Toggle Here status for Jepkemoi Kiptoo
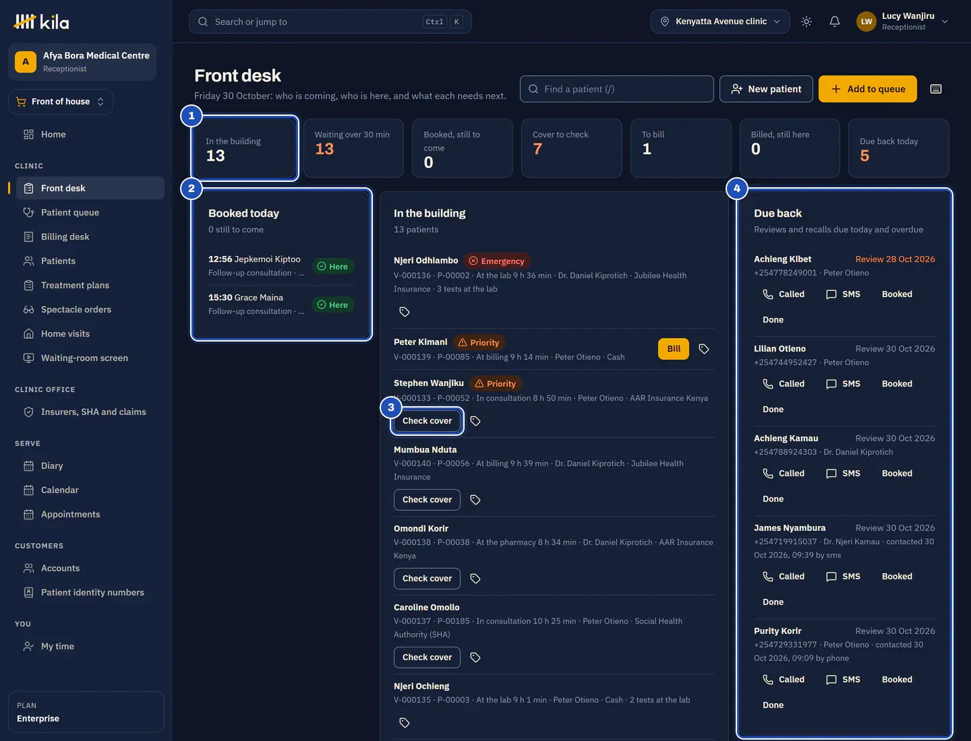 [332, 267]
